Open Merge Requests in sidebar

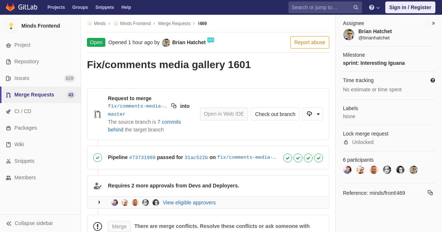tap(34, 95)
